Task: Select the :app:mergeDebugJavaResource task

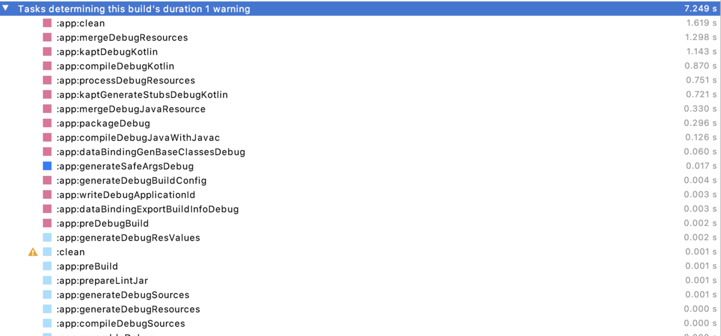Action: (360, 109)
